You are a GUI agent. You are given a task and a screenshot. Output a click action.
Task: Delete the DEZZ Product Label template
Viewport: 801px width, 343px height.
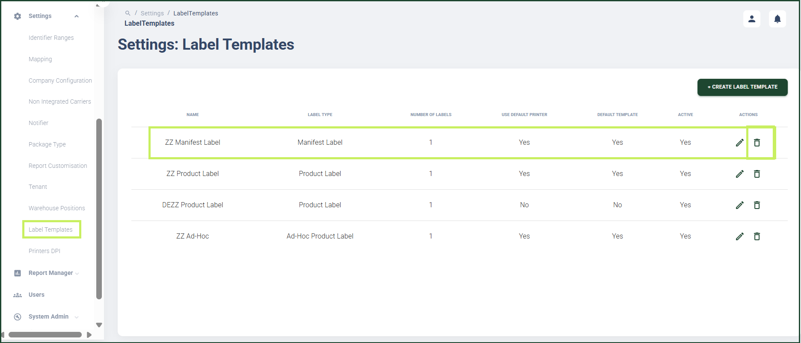(x=756, y=205)
